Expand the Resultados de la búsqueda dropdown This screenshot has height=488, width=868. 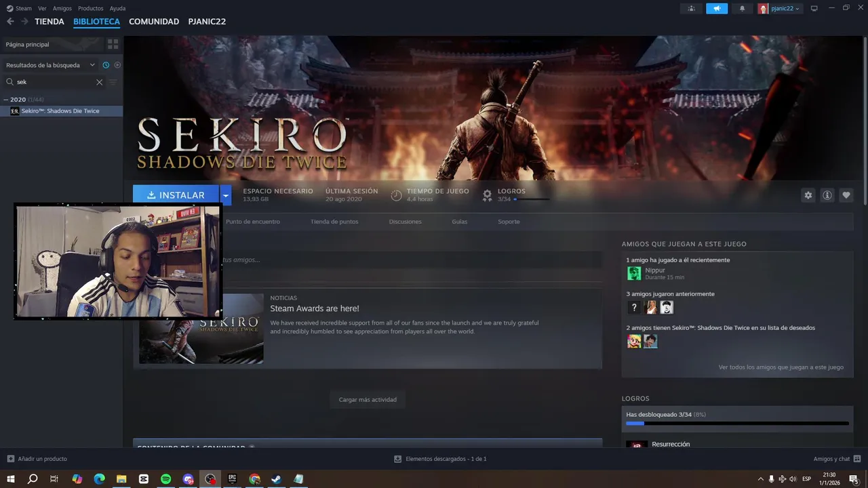click(x=92, y=65)
